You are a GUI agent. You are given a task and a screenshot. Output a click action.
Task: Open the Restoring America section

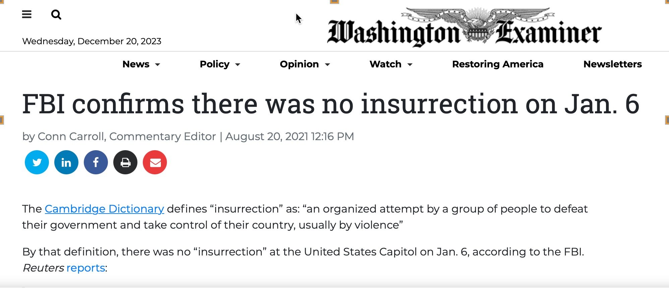(497, 64)
